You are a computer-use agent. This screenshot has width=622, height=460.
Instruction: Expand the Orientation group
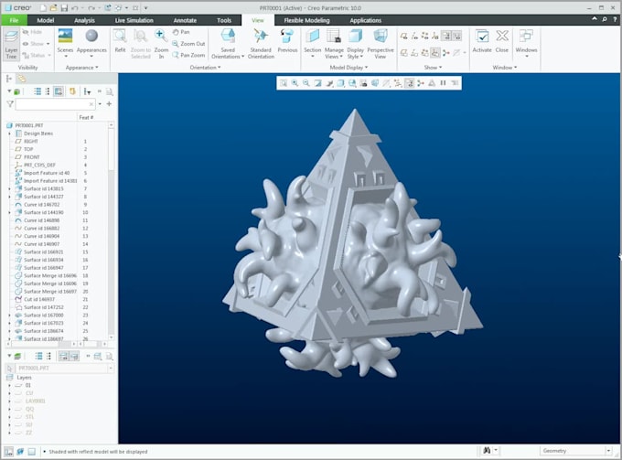pyautogui.click(x=205, y=68)
